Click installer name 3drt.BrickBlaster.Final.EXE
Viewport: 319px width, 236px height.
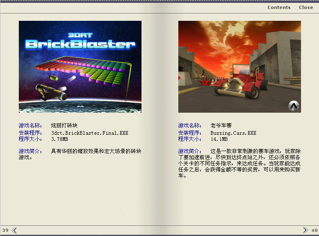(x=90, y=133)
